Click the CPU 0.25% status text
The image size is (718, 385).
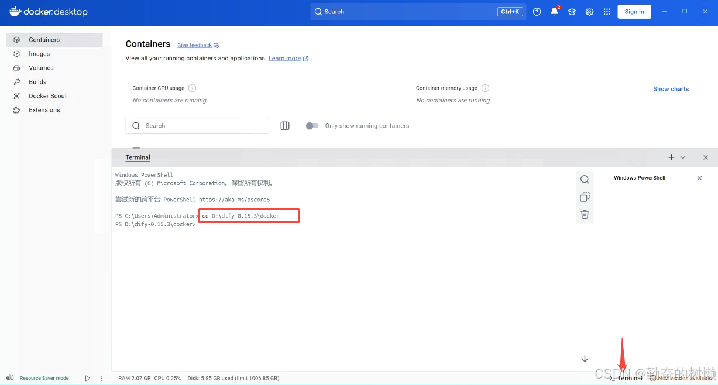pos(167,378)
